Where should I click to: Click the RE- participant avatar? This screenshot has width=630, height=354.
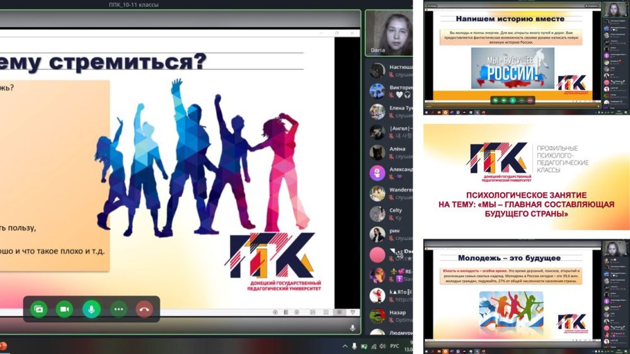377,275
